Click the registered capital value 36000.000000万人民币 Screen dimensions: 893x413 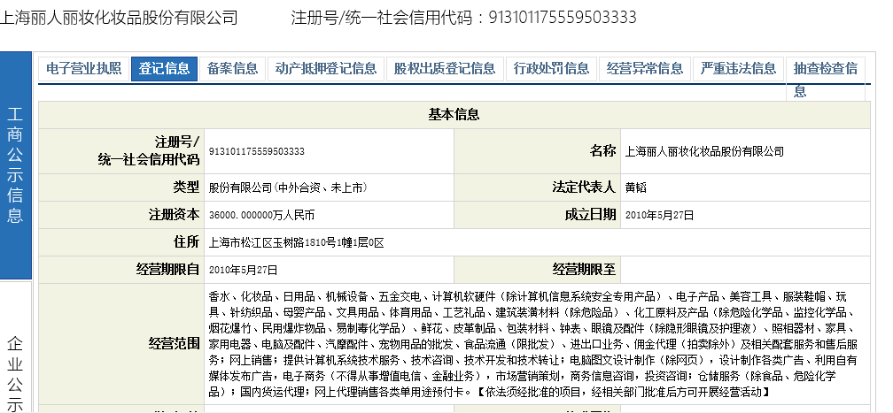tap(261, 215)
